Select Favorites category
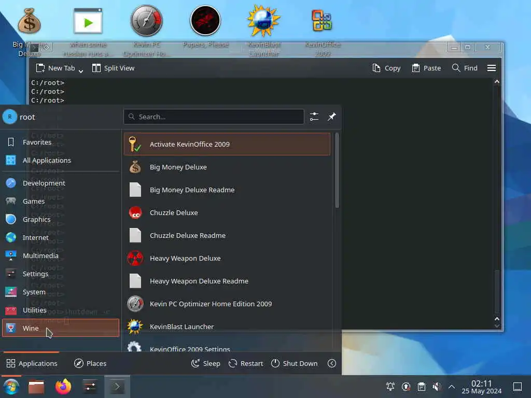Image resolution: width=531 pixels, height=398 pixels. pos(61,142)
